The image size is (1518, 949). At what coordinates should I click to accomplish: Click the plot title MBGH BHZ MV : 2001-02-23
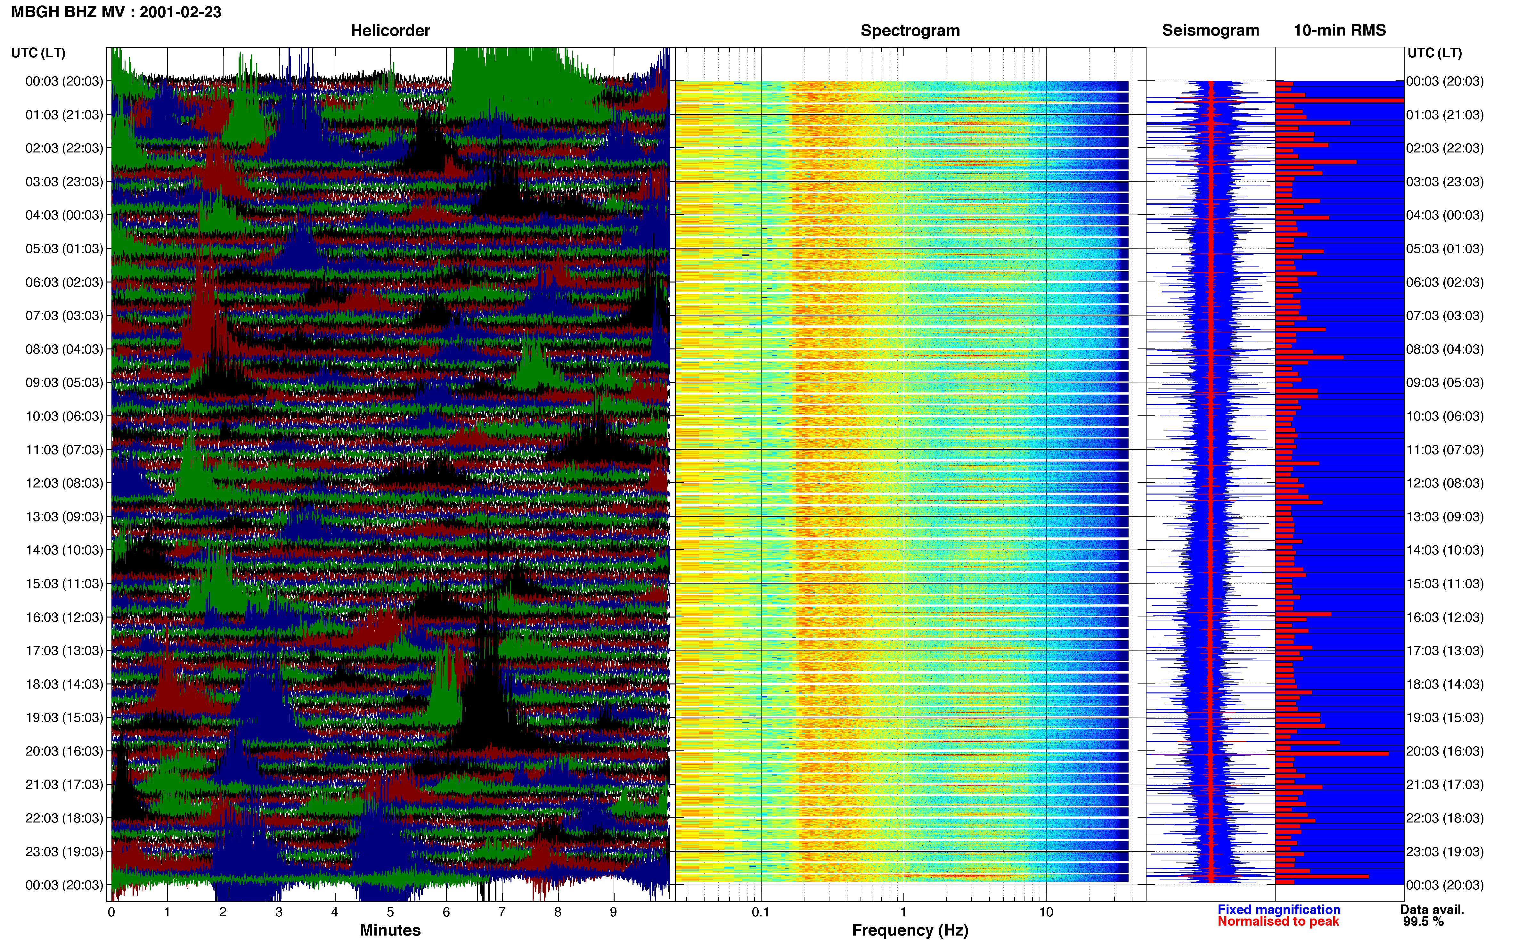coord(116,12)
